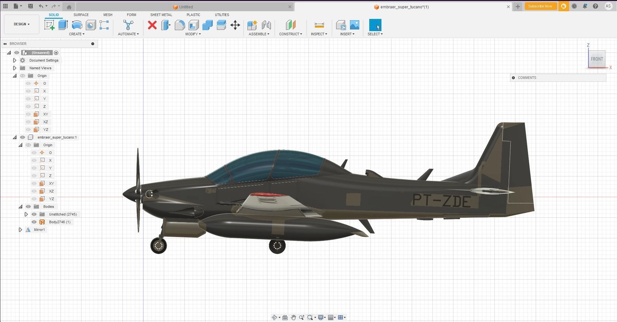617x322 pixels.
Task: Click the Save icon
Action: pyautogui.click(x=30, y=6)
